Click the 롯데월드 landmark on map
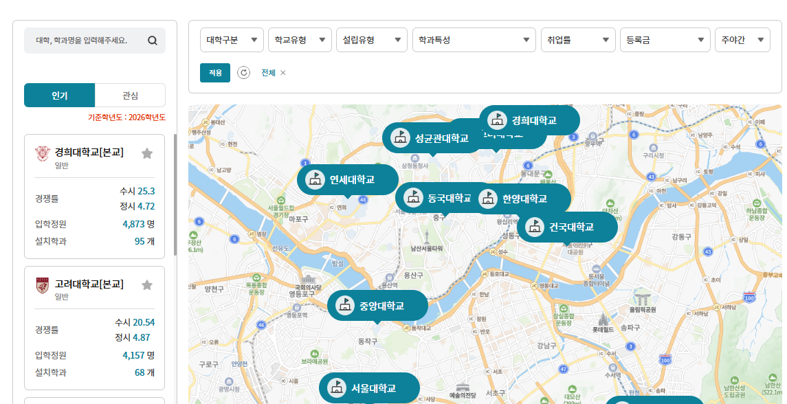The width and height of the screenshot is (787, 404). coord(603,322)
